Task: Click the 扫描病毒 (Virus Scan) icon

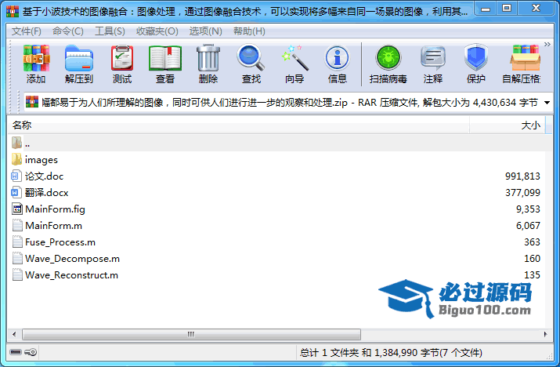Action: click(x=388, y=57)
